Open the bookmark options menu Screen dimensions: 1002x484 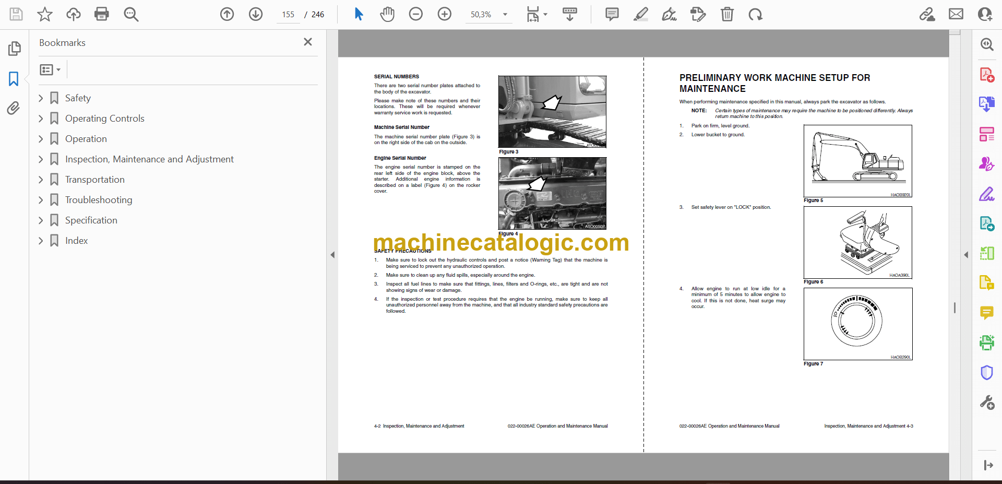pyautogui.click(x=50, y=69)
